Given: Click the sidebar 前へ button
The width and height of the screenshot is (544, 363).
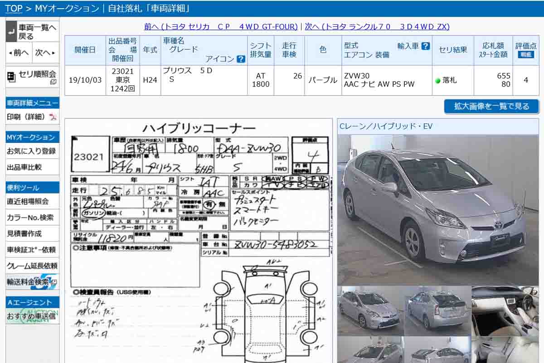Looking at the screenshot, I should [x=19, y=53].
